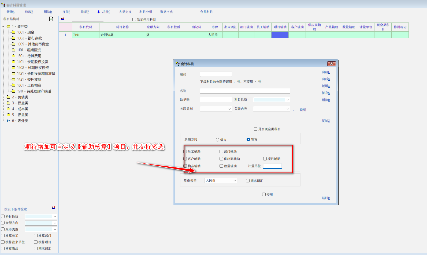Viewport: 427px width, 255px height.
Task: Click the 保存S link in the dialog
Action: pyautogui.click(x=326, y=93)
